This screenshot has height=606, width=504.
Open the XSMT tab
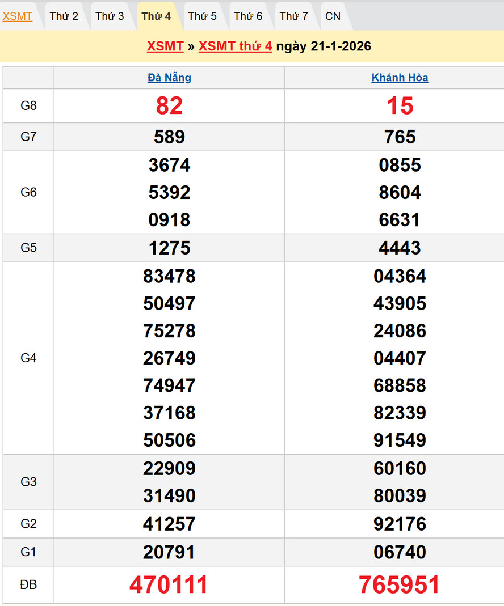(x=18, y=16)
